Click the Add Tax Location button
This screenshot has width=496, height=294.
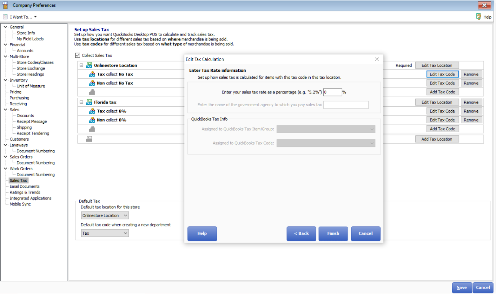point(437,139)
